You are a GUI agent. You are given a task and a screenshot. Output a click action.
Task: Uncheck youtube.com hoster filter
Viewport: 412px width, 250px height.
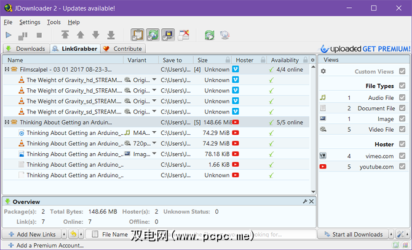pos(402,166)
